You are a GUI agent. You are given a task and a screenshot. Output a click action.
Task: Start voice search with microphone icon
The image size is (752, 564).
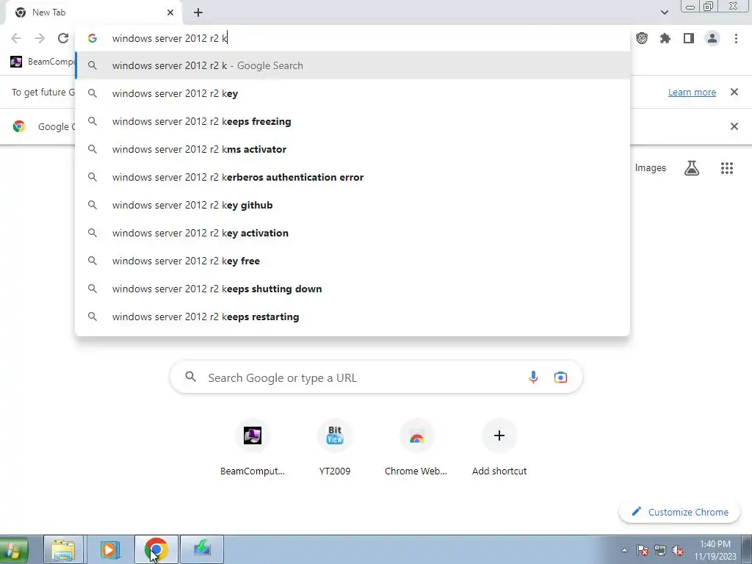pos(533,377)
